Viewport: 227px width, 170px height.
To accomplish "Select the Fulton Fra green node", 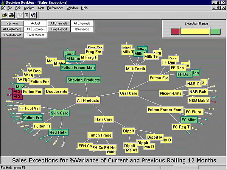I will tap(33, 117).
